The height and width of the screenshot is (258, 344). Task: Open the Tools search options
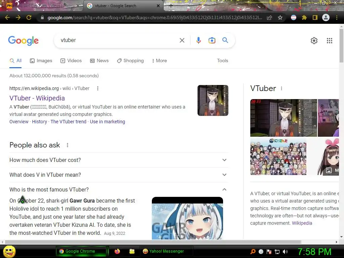pos(222,60)
